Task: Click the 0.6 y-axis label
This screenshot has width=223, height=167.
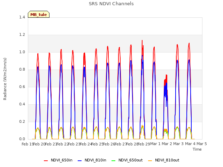Action: pyautogui.click(x=22, y=87)
